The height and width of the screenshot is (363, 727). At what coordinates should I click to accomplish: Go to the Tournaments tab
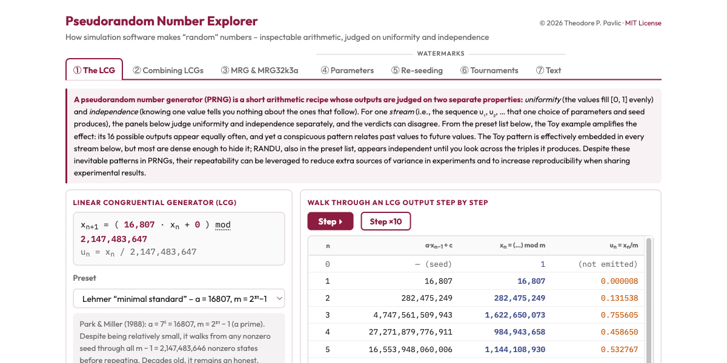coord(490,70)
